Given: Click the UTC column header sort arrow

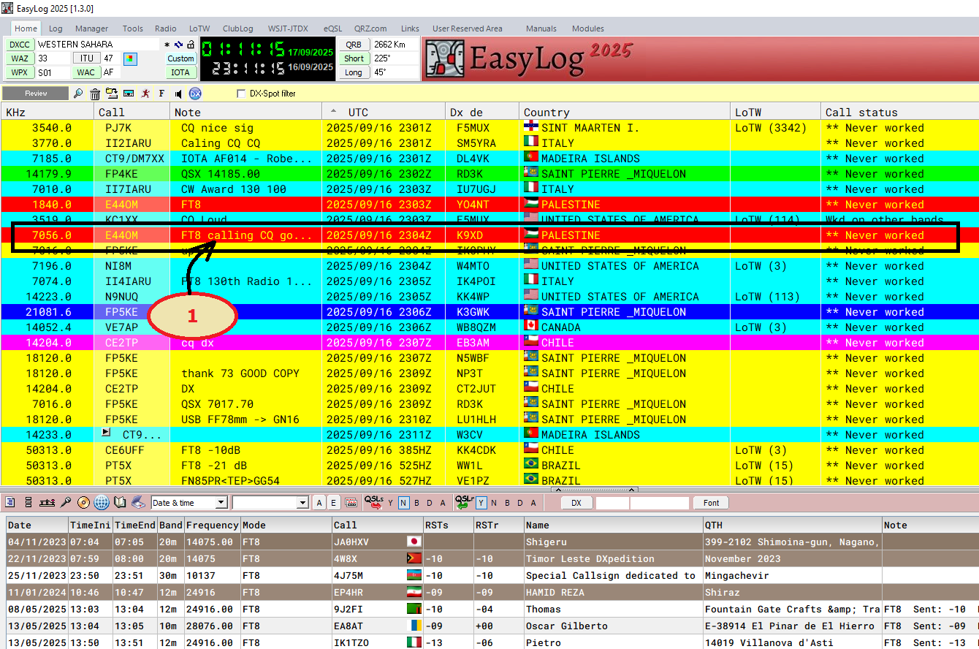Looking at the screenshot, I should click(x=334, y=112).
